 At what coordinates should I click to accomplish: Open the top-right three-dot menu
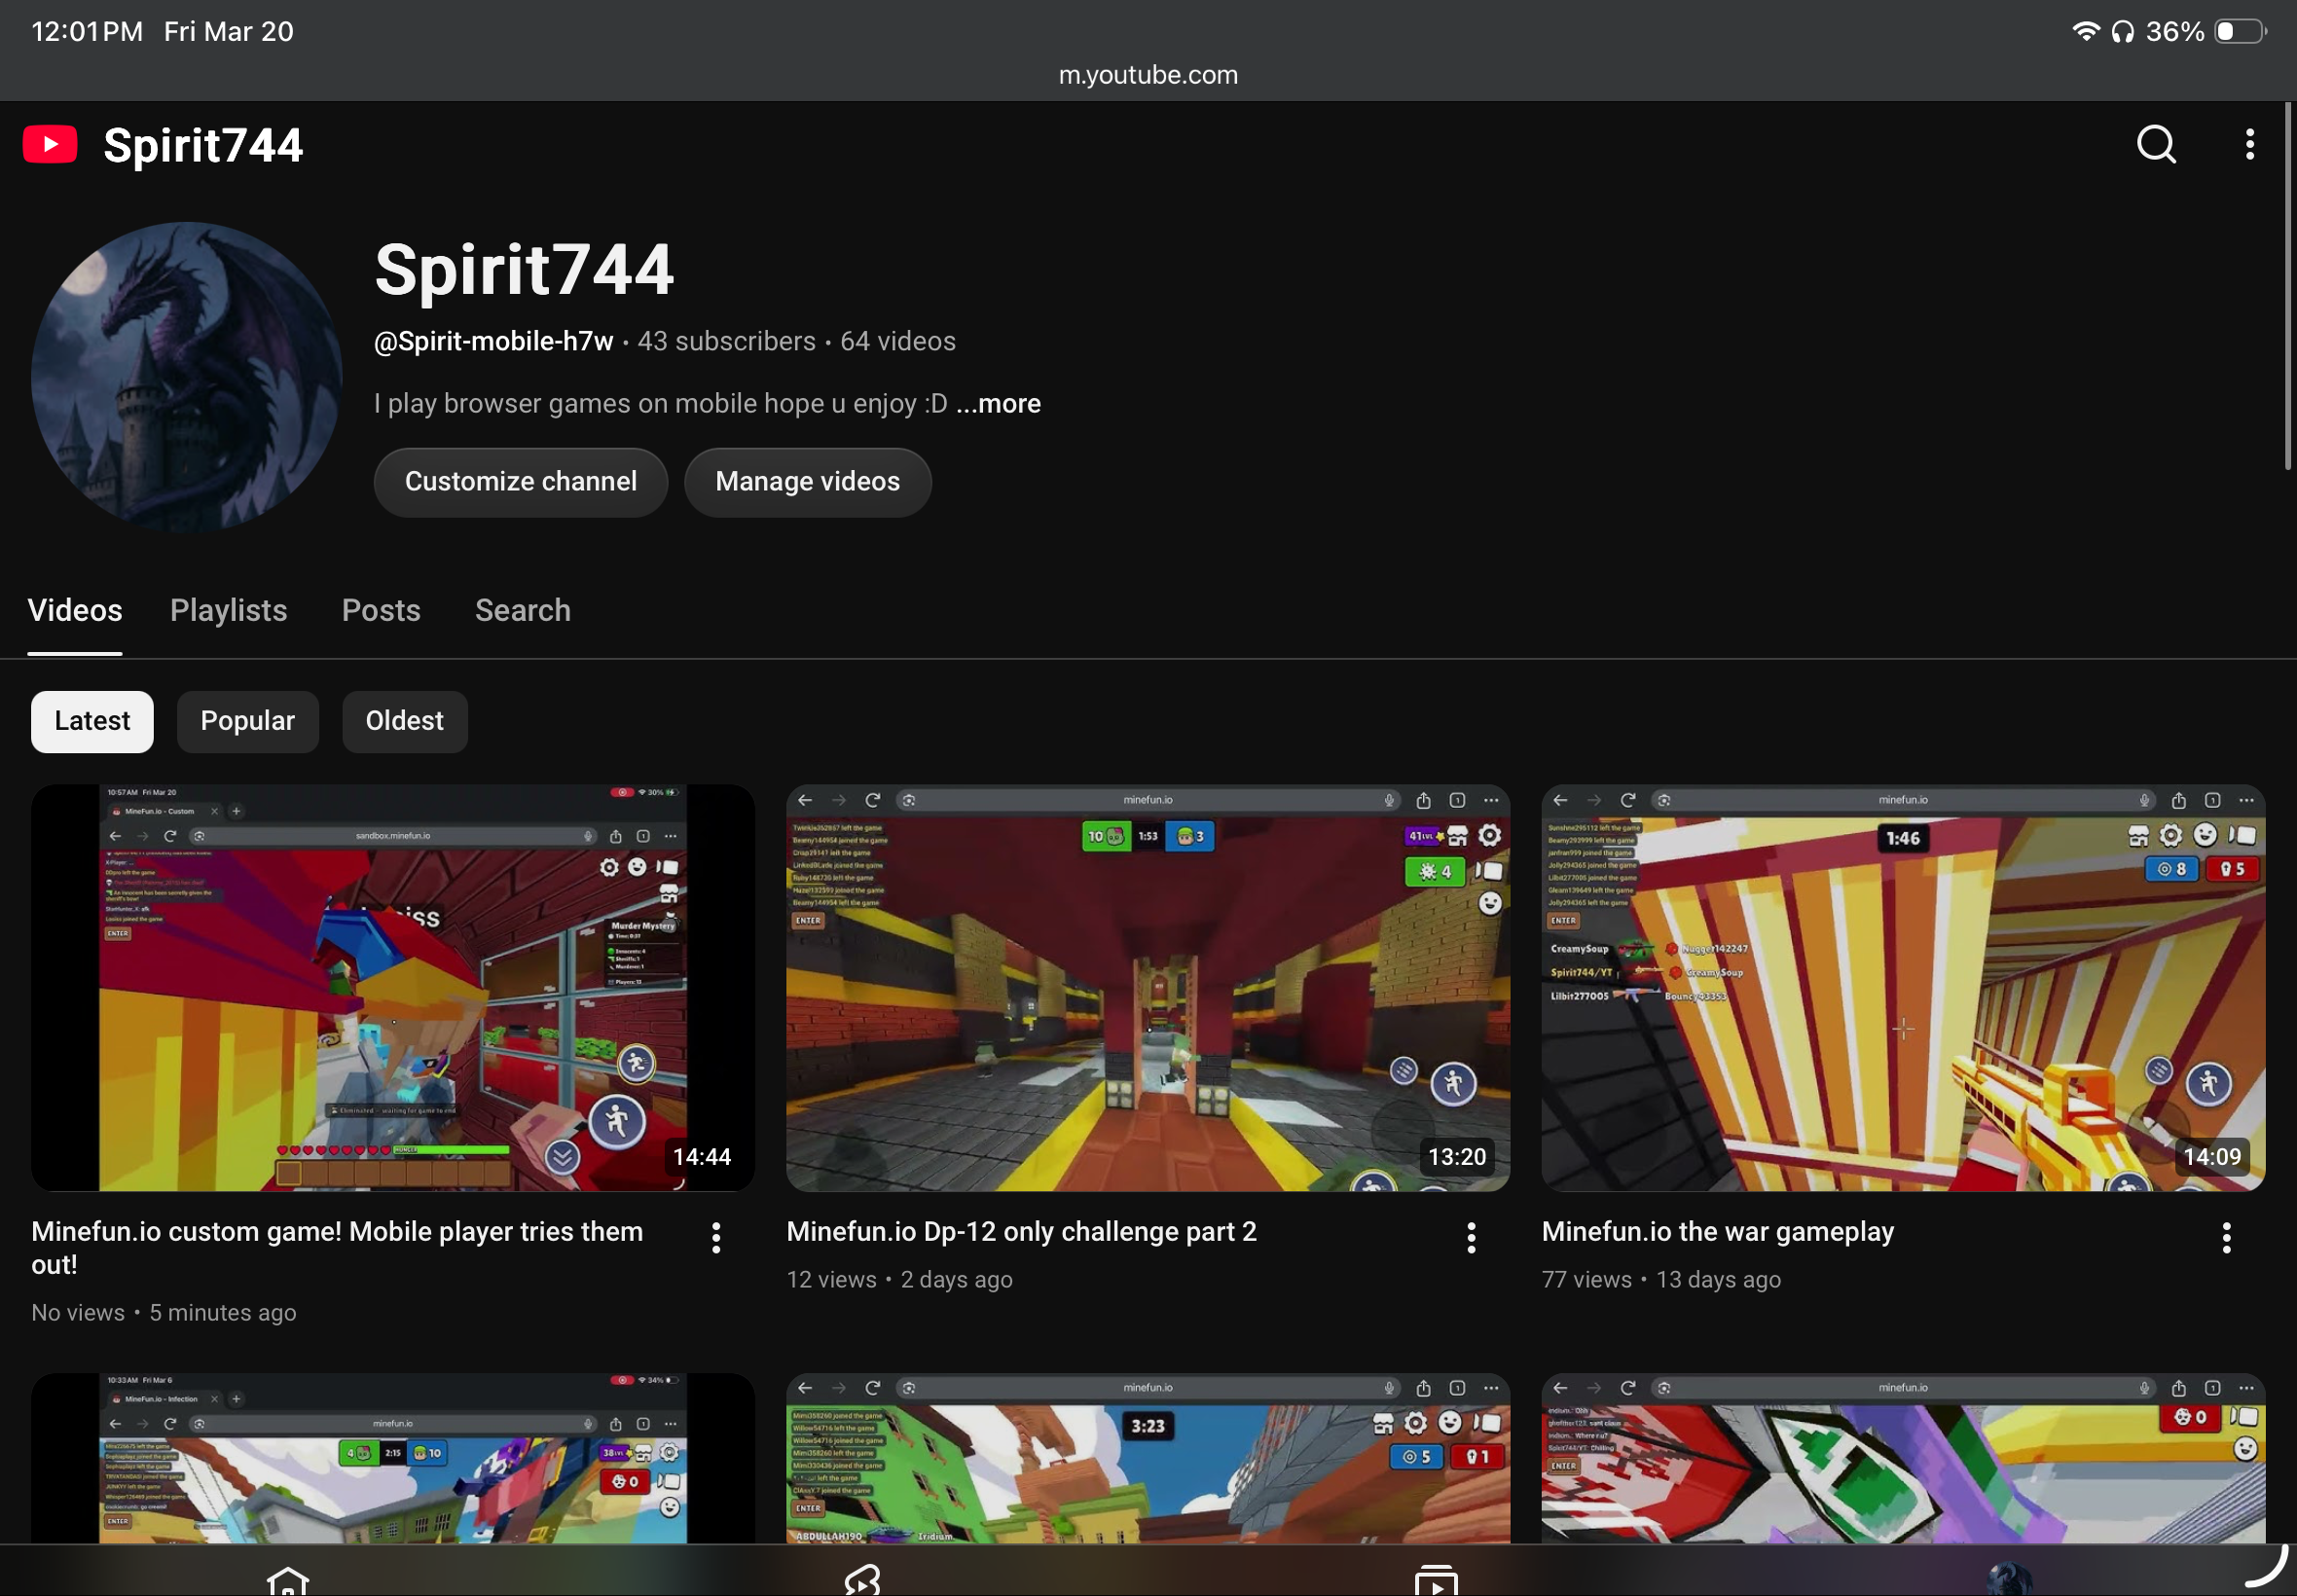coord(2249,145)
